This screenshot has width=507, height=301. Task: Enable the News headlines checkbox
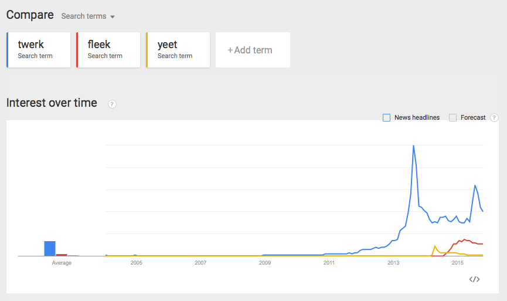click(x=386, y=117)
